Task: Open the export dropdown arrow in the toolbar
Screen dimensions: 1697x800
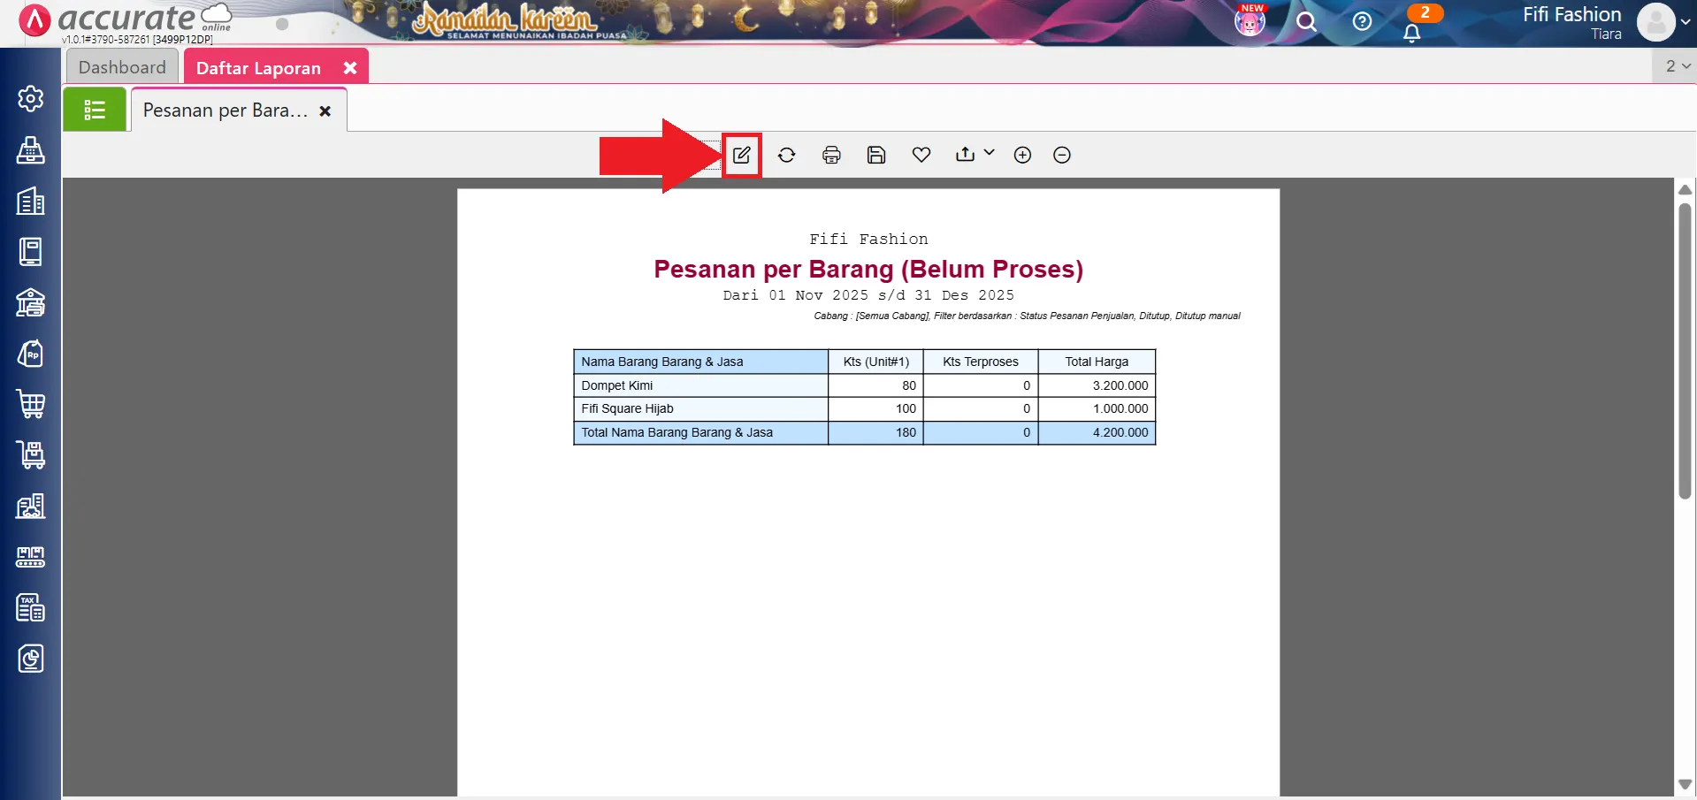Action: coord(989,153)
